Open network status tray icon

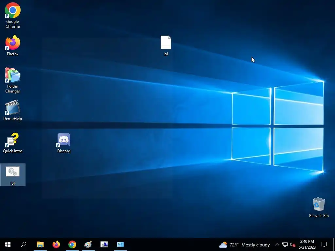[x=285, y=244]
